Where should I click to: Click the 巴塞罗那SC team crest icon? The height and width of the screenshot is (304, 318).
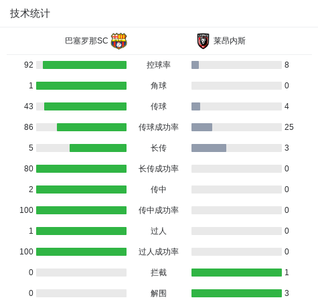tap(119, 41)
